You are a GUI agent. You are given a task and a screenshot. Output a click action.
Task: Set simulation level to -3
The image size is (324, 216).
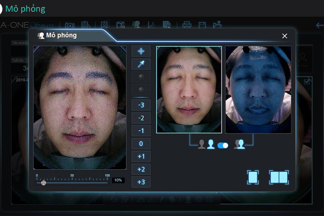[x=141, y=105]
